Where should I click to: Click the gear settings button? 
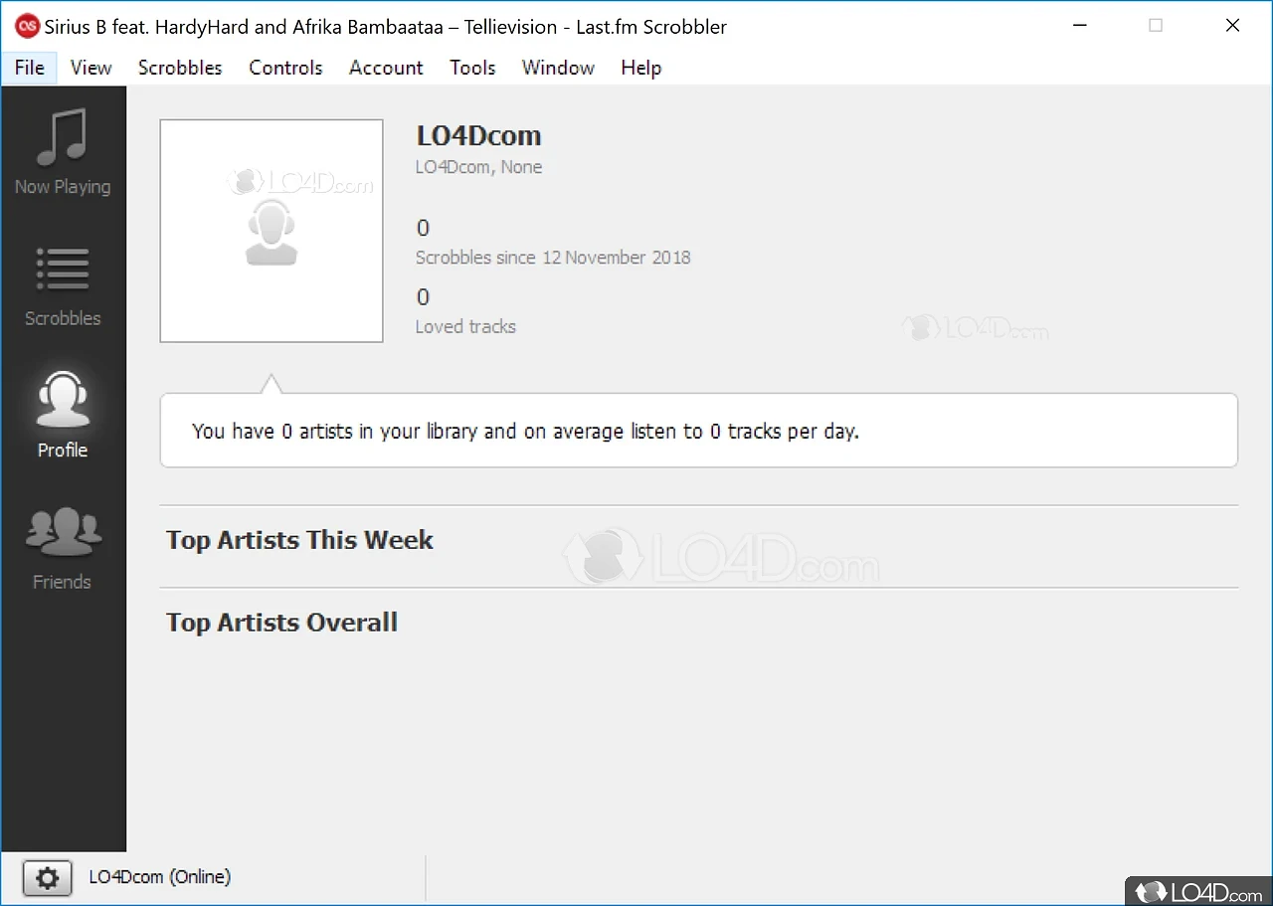tap(48, 878)
